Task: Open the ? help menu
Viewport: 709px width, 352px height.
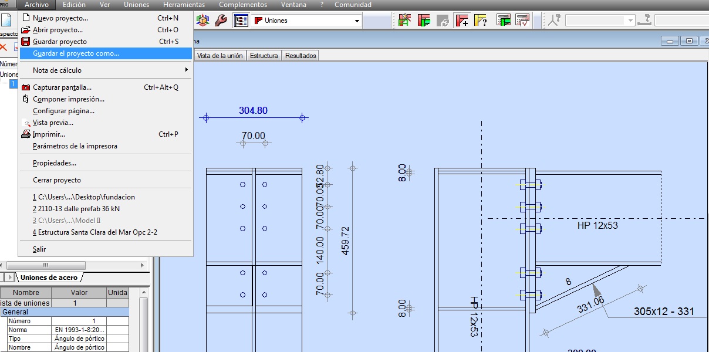Action: click(x=322, y=5)
